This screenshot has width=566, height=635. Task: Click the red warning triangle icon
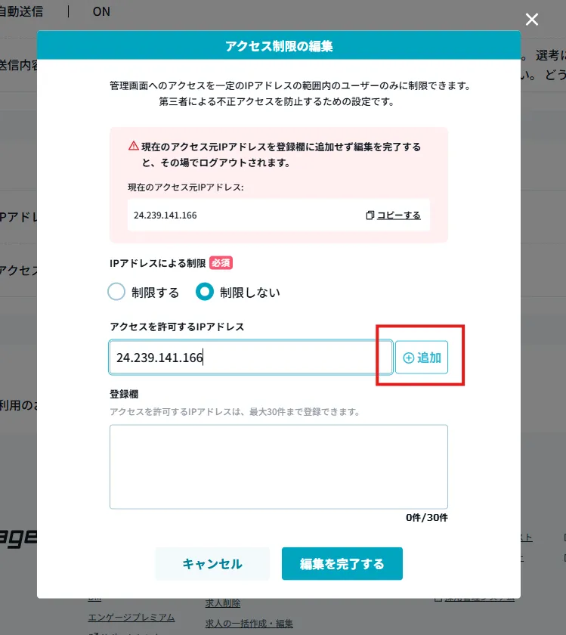(134, 146)
